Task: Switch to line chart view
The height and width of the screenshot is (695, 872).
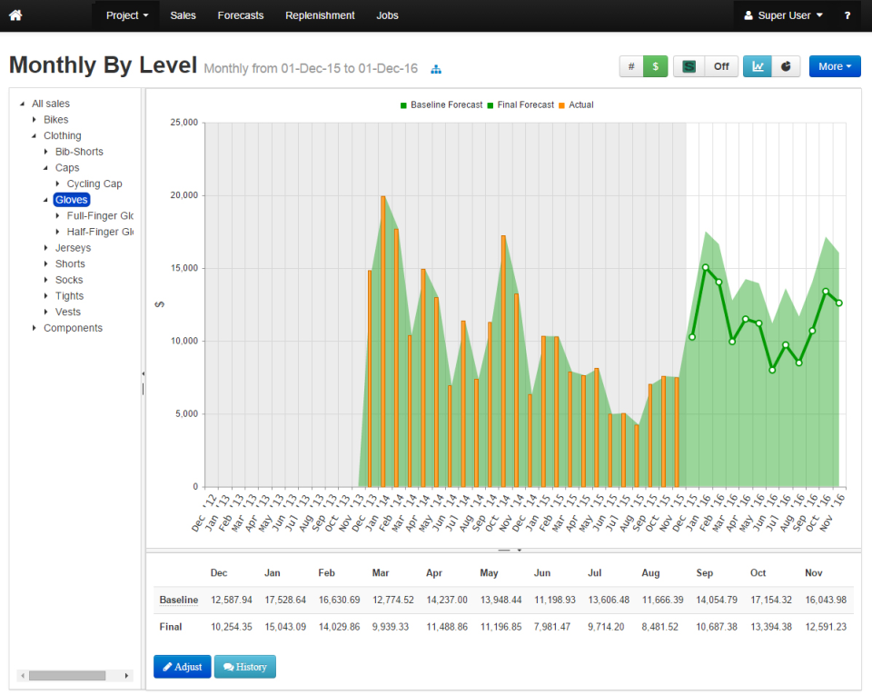Action: (757, 66)
